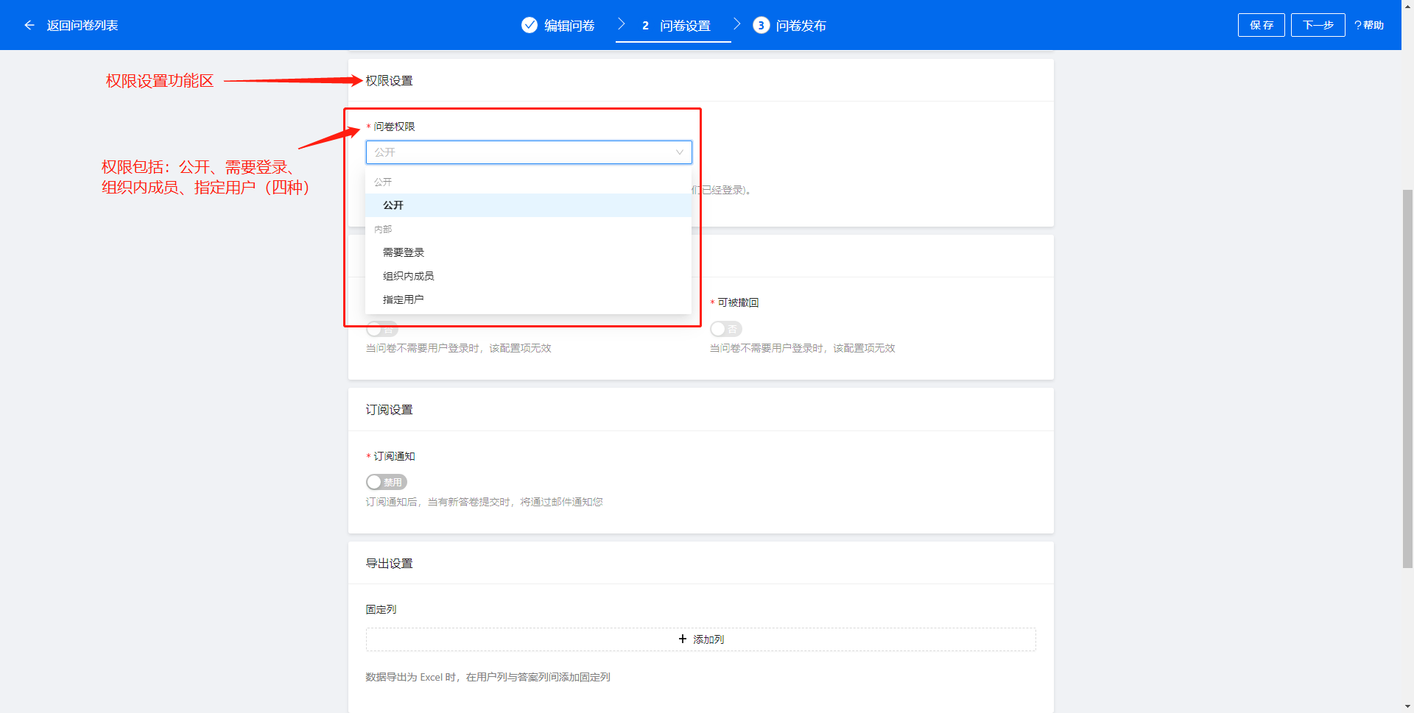
Task: Select 指定用户 permission option
Action: (403, 299)
